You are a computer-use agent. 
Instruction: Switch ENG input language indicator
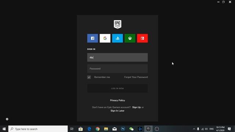click(211, 129)
